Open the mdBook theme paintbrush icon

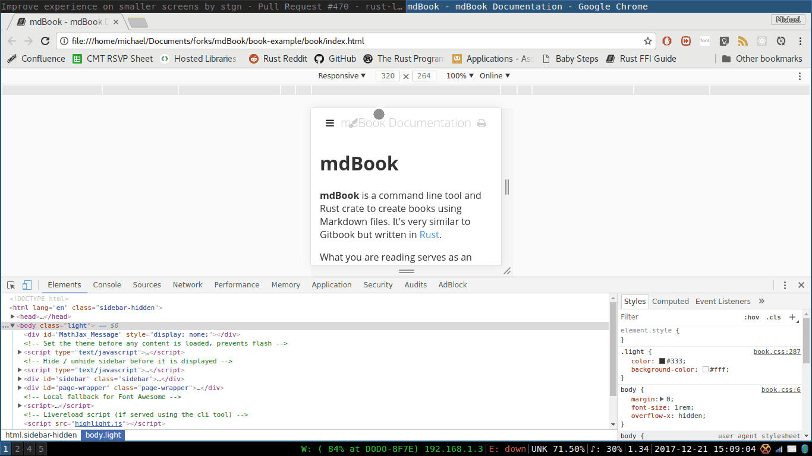click(353, 123)
